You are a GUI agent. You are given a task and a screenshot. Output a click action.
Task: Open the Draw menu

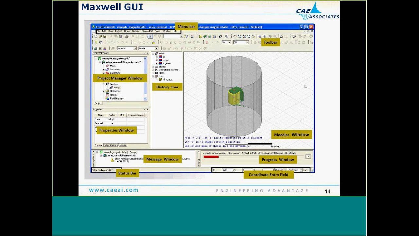(127, 31)
